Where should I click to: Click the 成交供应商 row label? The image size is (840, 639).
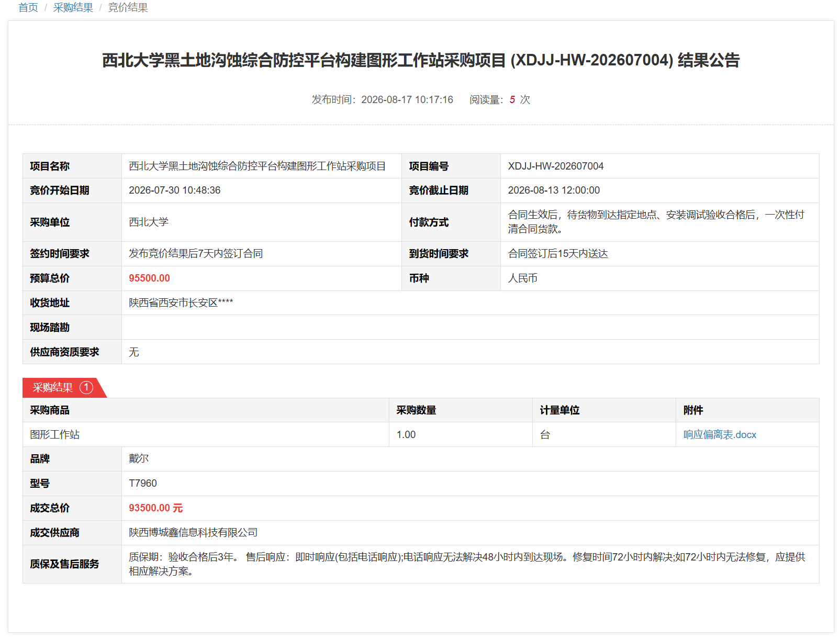click(x=54, y=533)
